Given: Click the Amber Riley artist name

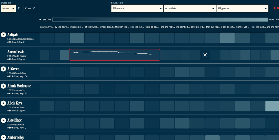Looking at the screenshot, I should (x=16, y=137).
